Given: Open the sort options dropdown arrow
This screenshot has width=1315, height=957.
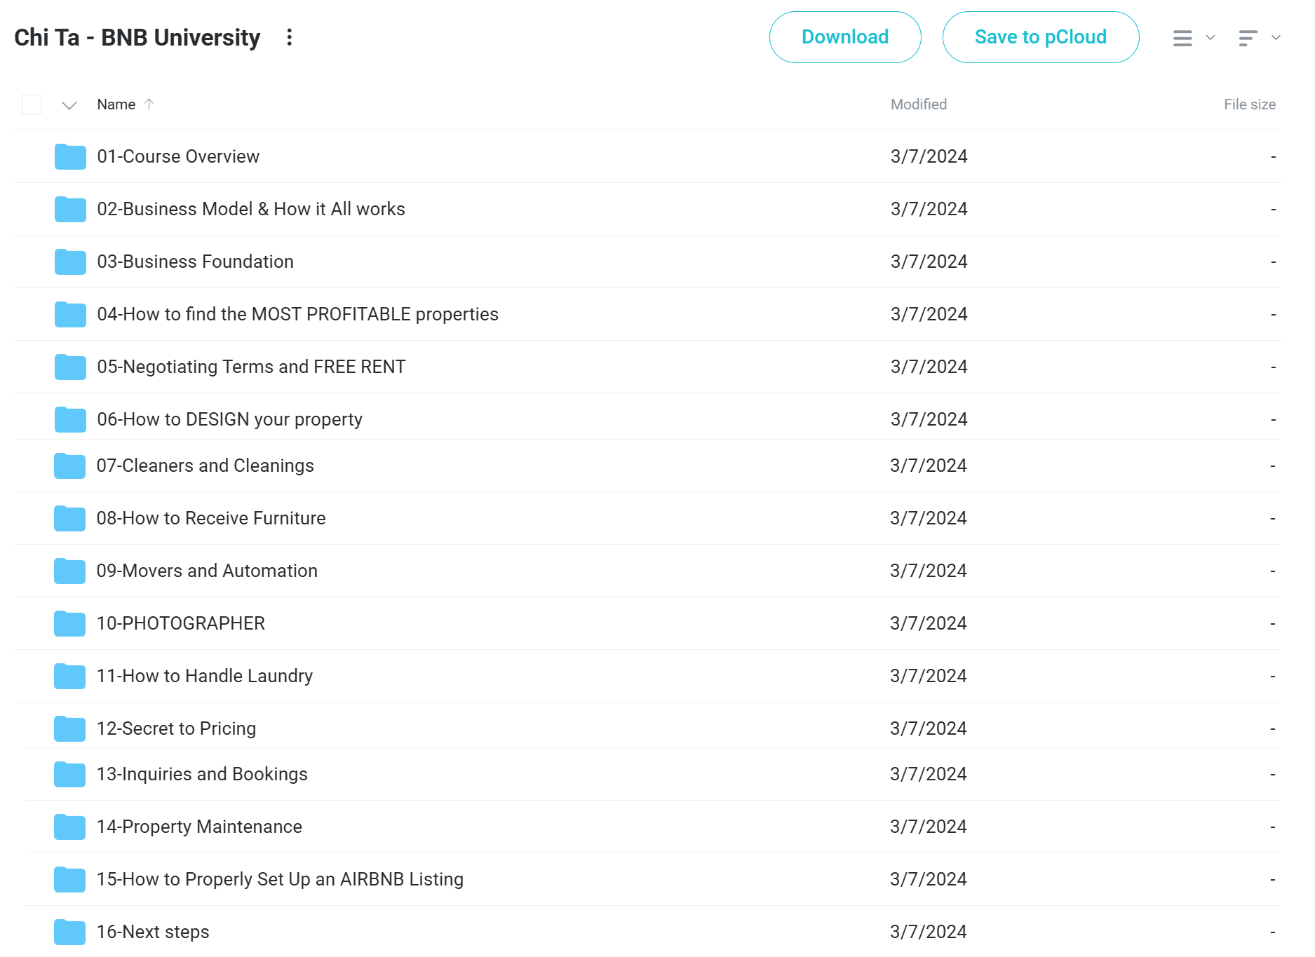Looking at the screenshot, I should 1276,38.
